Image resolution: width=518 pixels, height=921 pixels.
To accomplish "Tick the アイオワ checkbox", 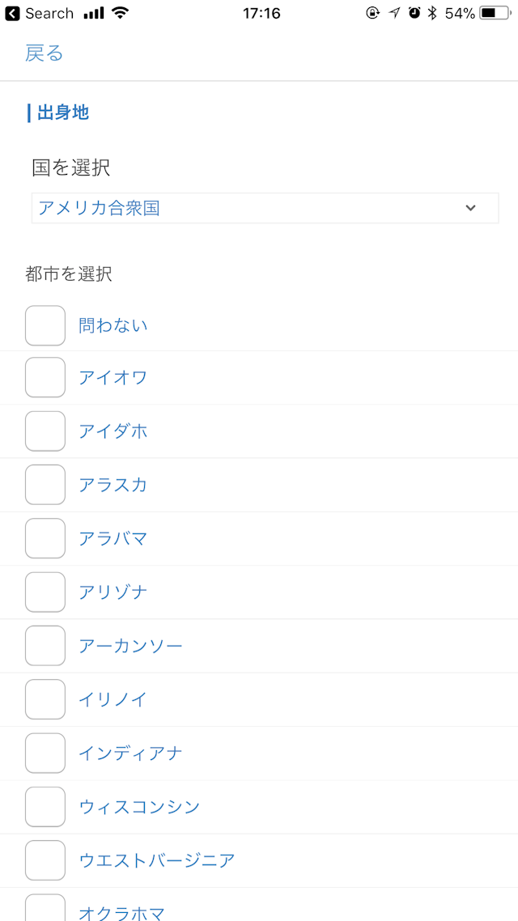I will [x=45, y=377].
